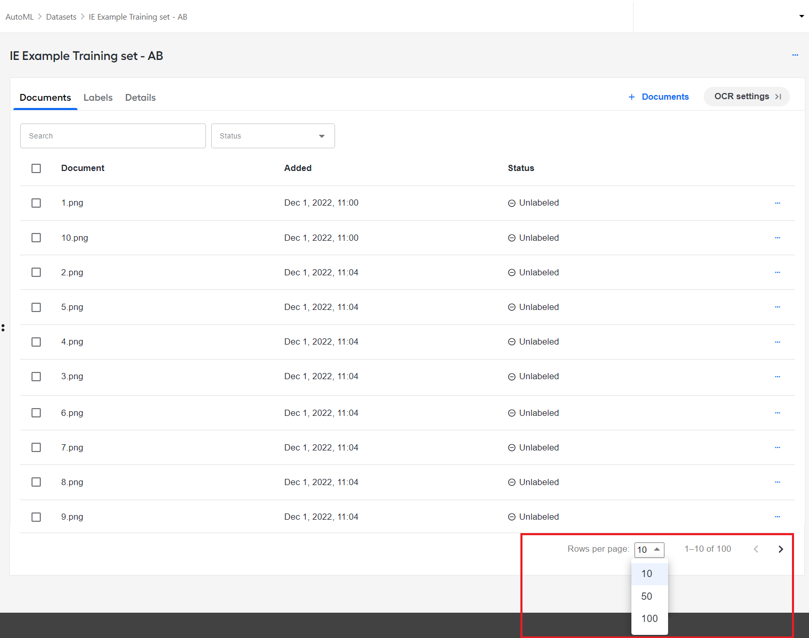Tick the checkbox for 1.png
Image resolution: width=809 pixels, height=638 pixels.
click(36, 203)
